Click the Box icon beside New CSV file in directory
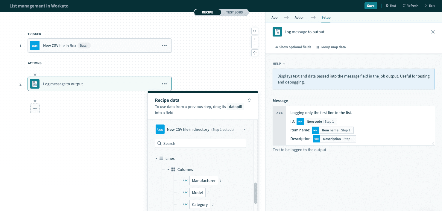The width and height of the screenshot is (442, 211). (x=160, y=129)
